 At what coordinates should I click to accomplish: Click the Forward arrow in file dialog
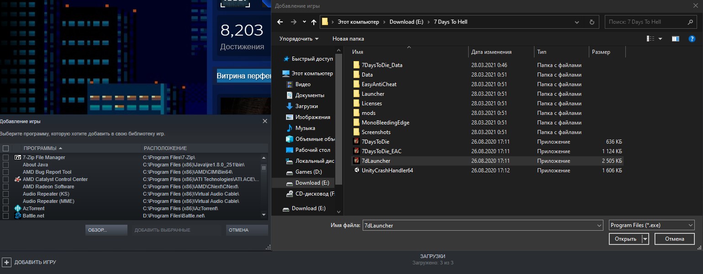[x=293, y=22]
